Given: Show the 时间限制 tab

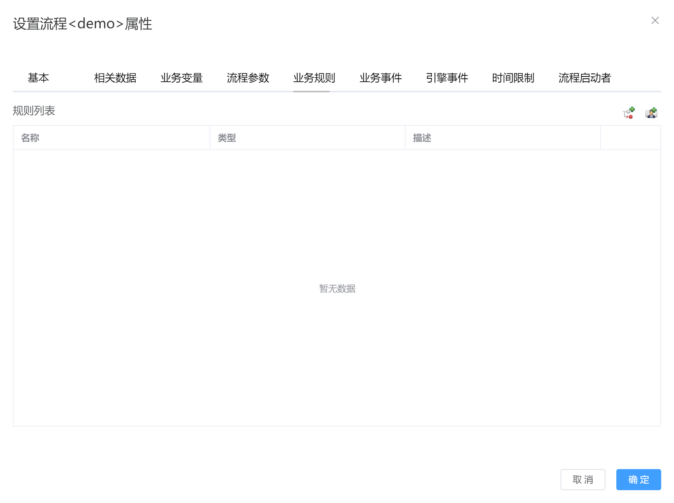Looking at the screenshot, I should click(x=513, y=78).
